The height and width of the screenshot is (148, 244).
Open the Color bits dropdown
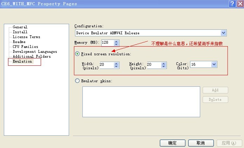(x=214, y=64)
